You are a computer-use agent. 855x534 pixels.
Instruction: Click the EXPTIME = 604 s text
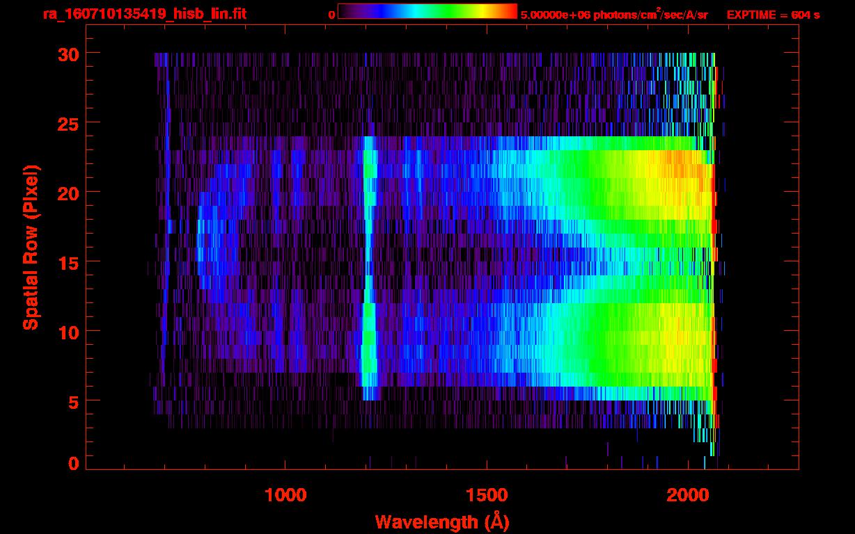pyautogui.click(x=773, y=15)
